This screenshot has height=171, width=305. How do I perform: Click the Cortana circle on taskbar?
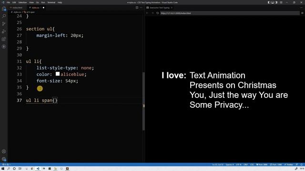14,169
